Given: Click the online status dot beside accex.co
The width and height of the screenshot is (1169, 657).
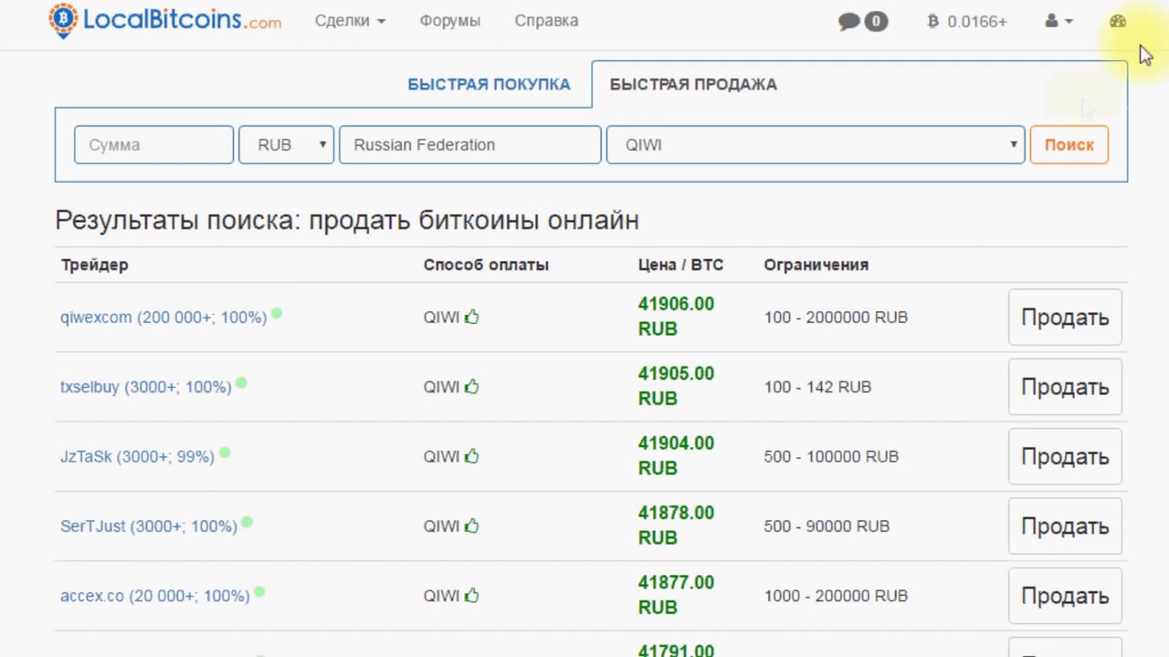Looking at the screenshot, I should pos(259,592).
